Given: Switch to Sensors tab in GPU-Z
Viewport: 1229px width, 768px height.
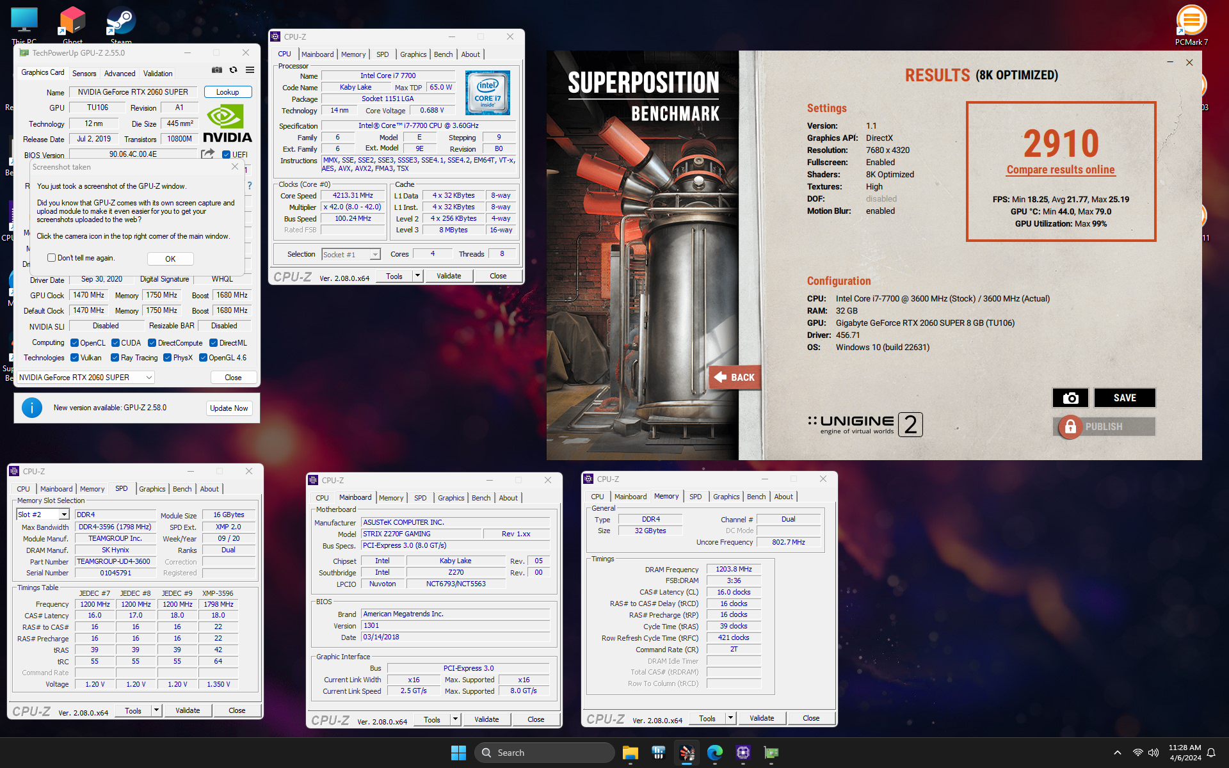Looking at the screenshot, I should tap(84, 74).
